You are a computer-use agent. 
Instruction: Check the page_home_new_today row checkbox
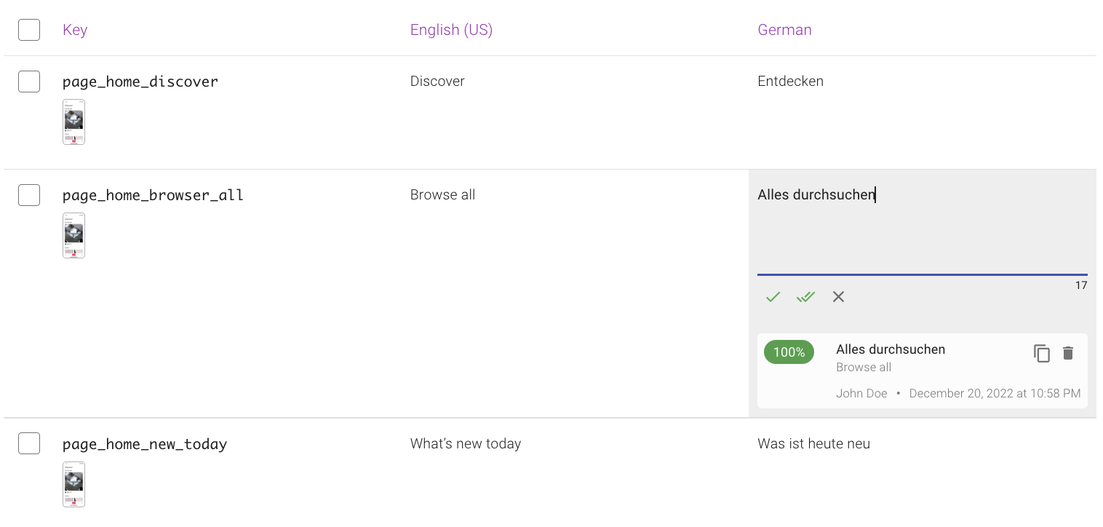tap(29, 443)
